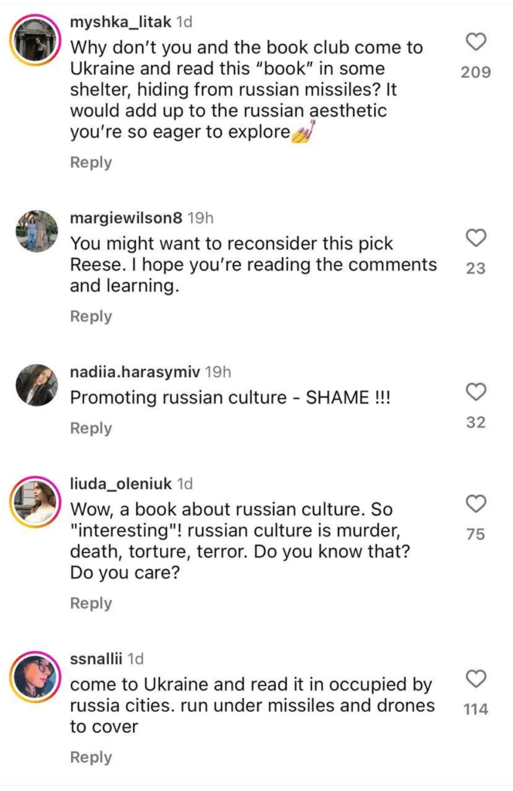Open liuda_oleniuk's story avatar
The image size is (513, 791).
click(x=36, y=502)
